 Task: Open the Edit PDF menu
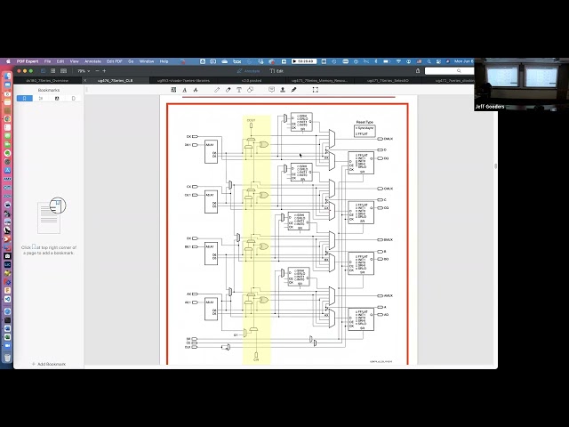pos(115,61)
